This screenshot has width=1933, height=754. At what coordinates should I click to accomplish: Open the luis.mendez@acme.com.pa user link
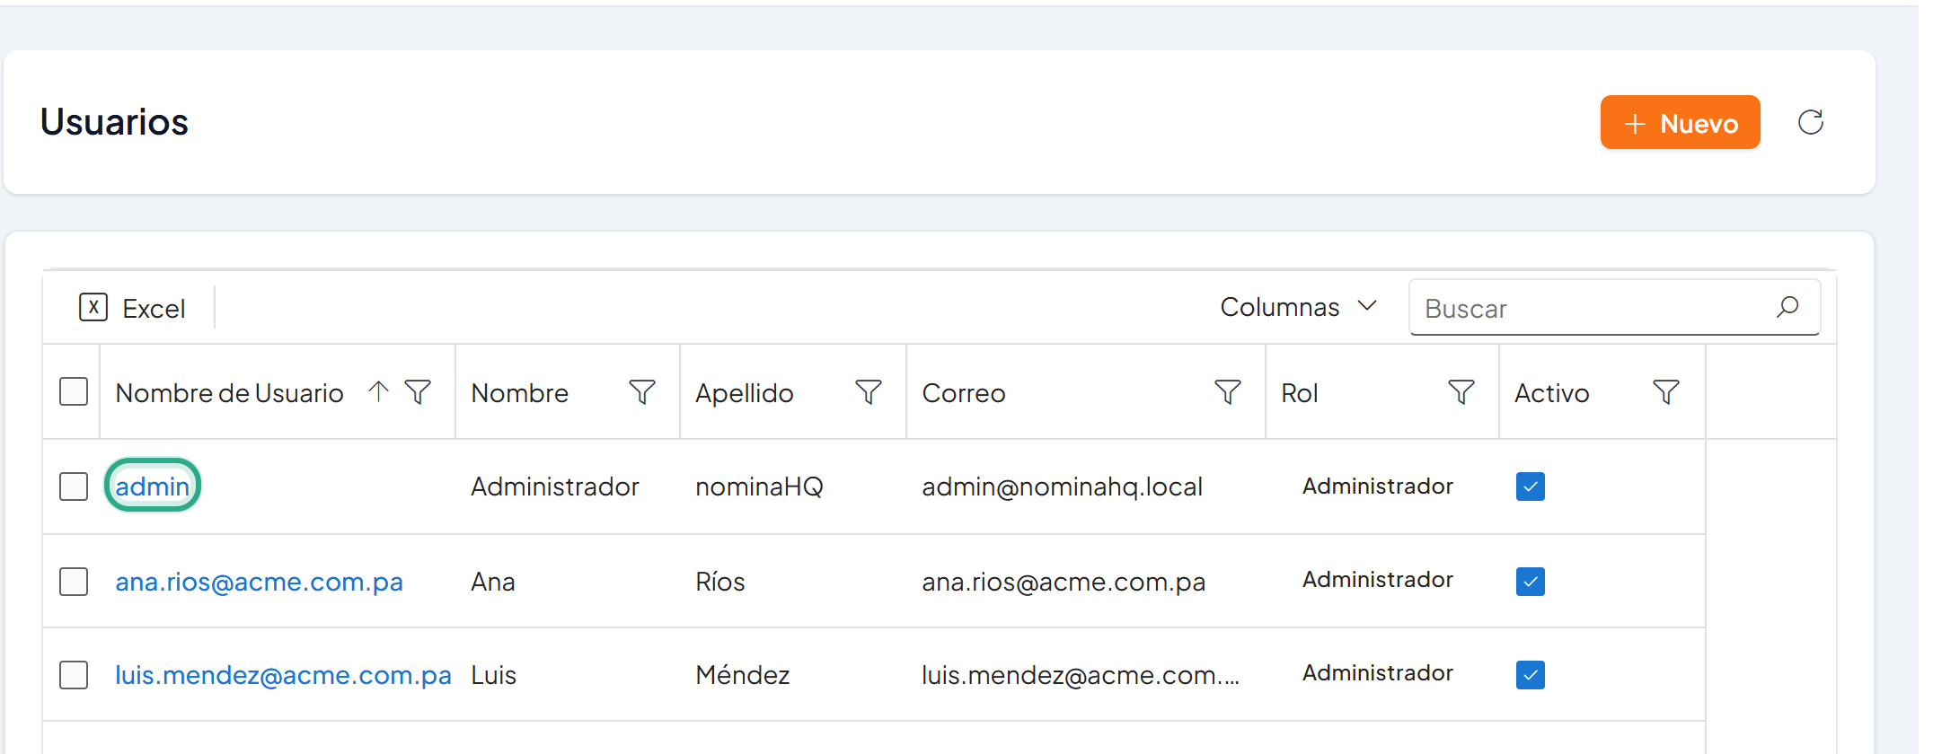[283, 675]
